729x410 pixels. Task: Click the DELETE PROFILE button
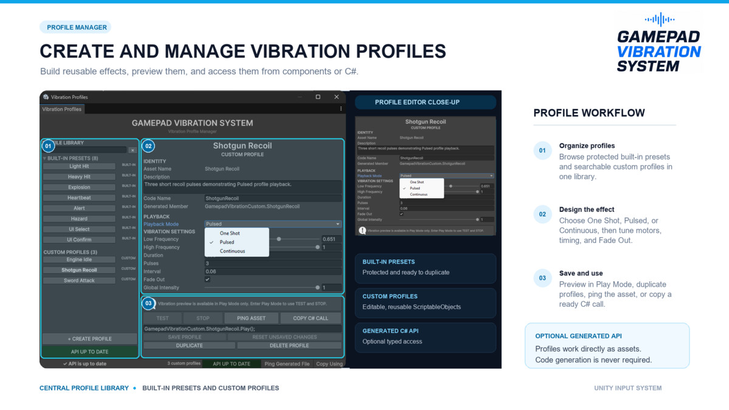tap(289, 346)
